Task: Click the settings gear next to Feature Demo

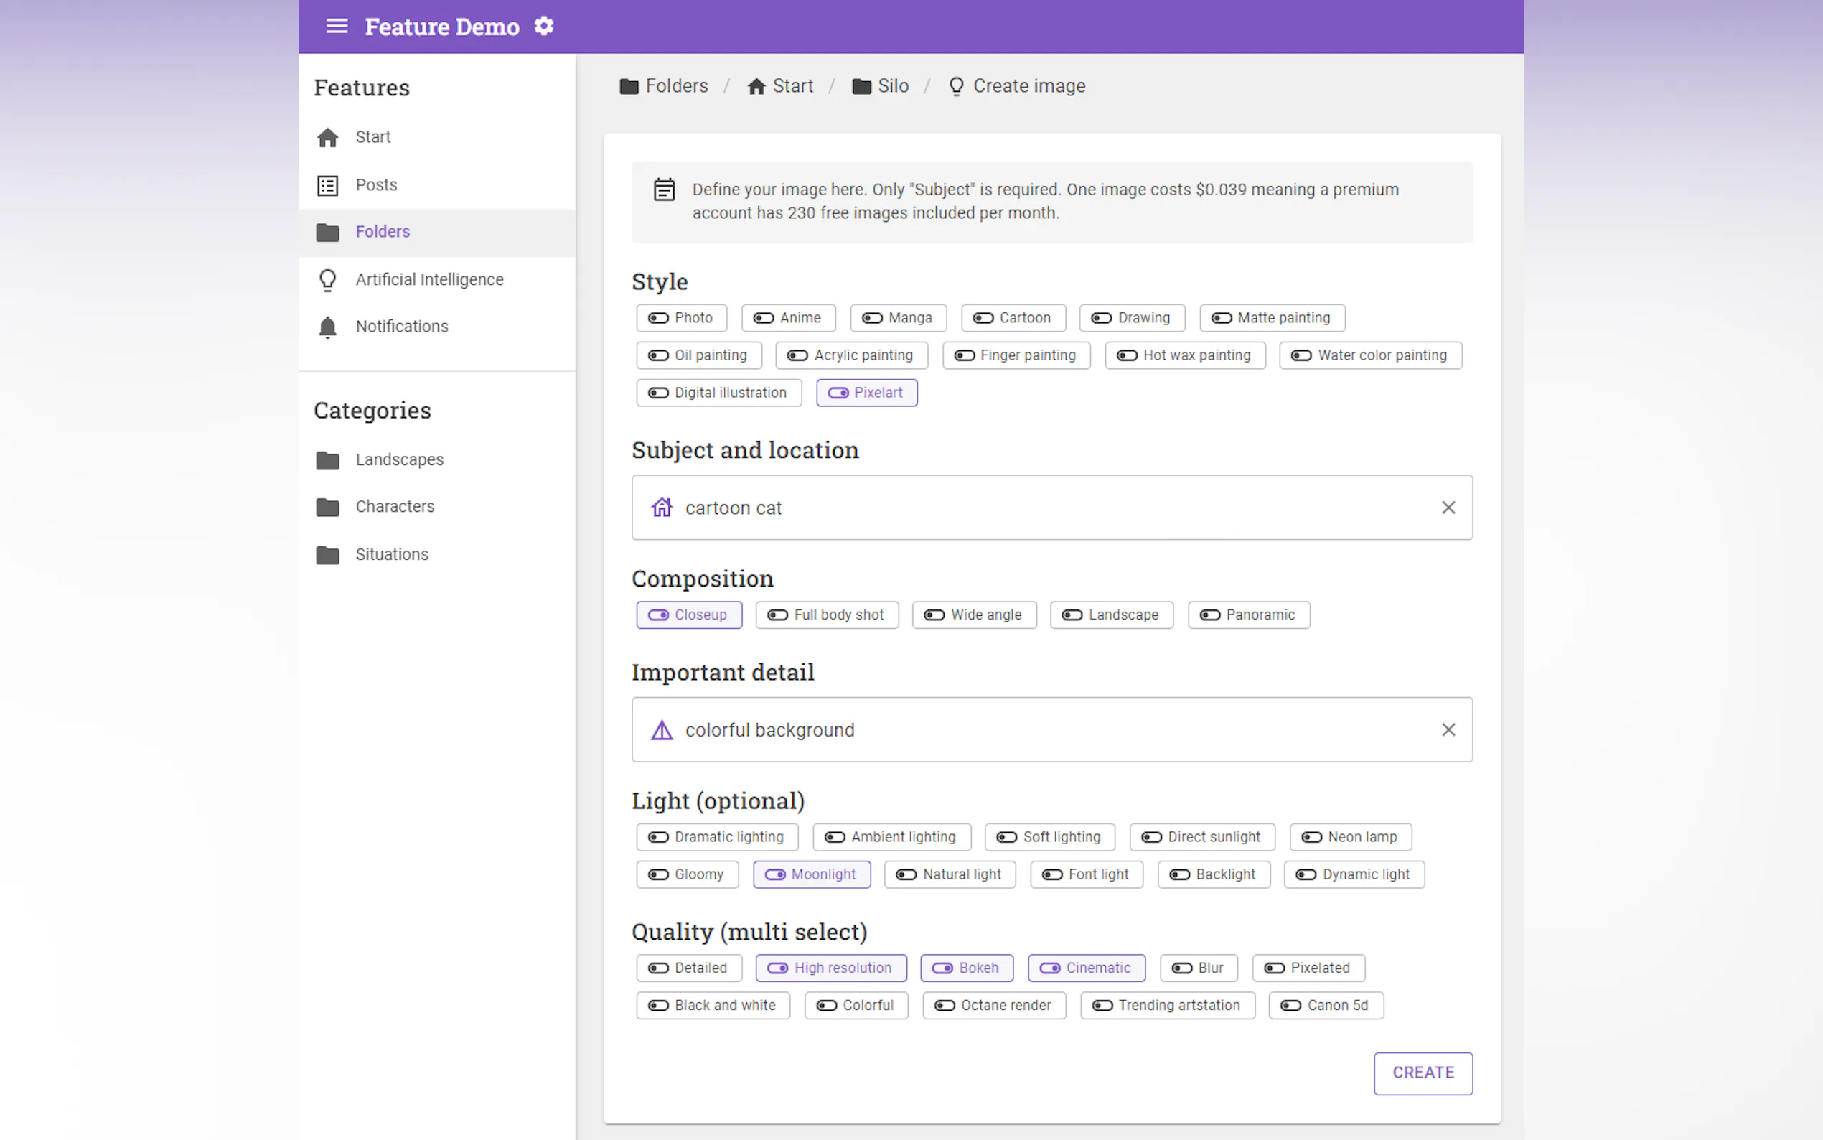Action: click(543, 27)
